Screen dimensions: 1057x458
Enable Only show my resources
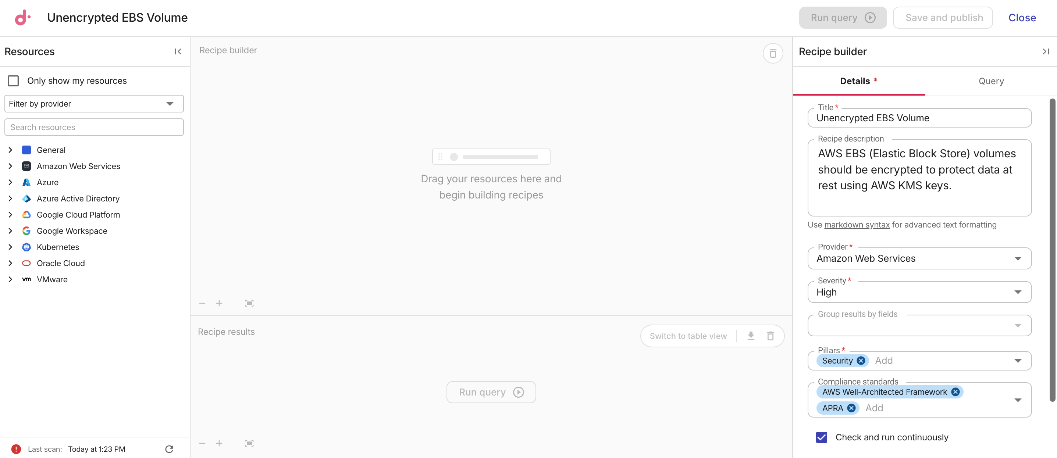tap(13, 80)
